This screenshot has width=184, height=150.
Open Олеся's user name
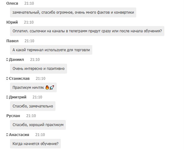click(12, 3)
